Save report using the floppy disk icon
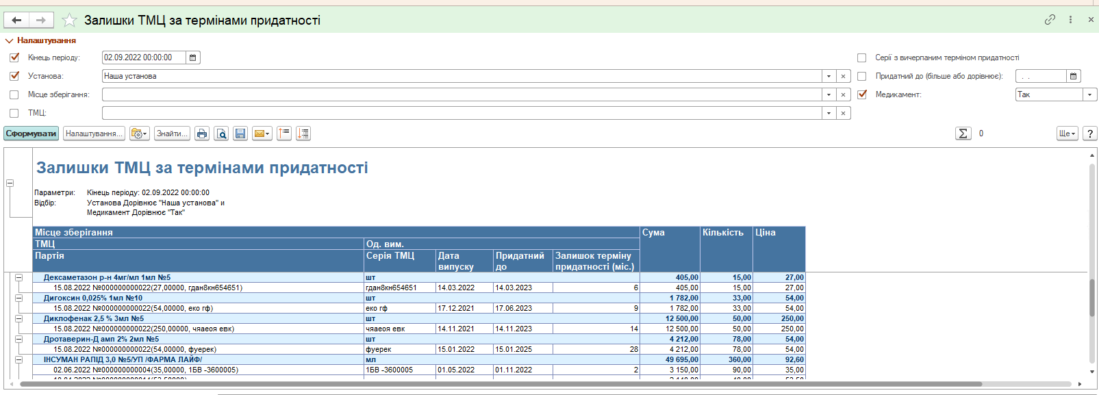The height and width of the screenshot is (395, 1099). point(240,133)
